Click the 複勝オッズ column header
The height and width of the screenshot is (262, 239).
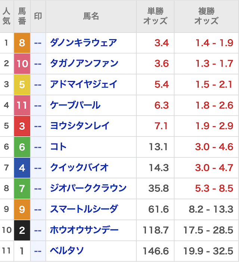coord(206,16)
